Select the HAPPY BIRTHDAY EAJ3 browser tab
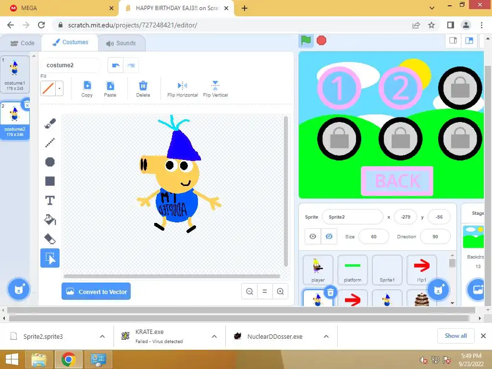This screenshot has height=369, width=492. pyautogui.click(x=177, y=8)
